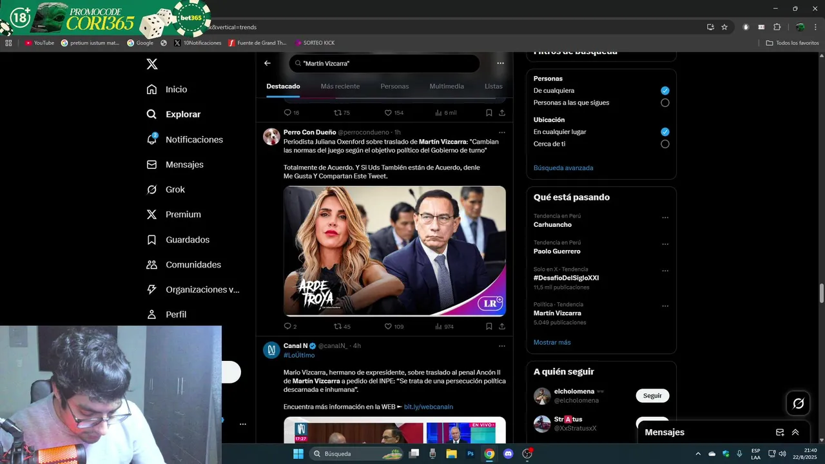Select Personas a las que sigues
This screenshot has height=464, width=825.
(665, 102)
